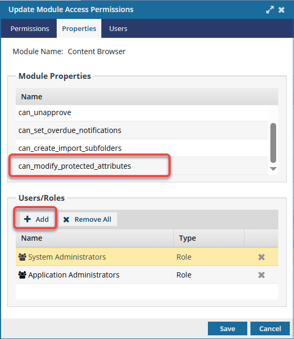Click the plus icon on Add

coord(27,219)
